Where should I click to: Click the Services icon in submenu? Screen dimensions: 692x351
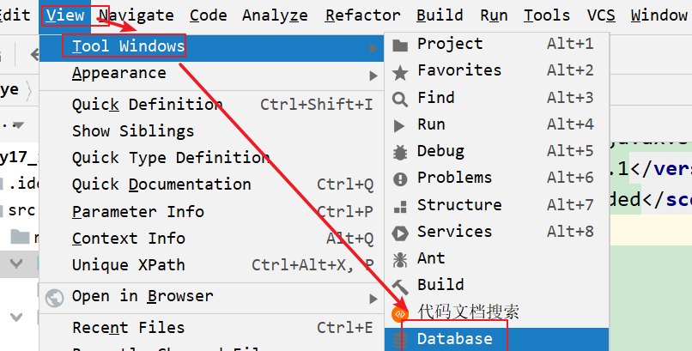point(400,233)
